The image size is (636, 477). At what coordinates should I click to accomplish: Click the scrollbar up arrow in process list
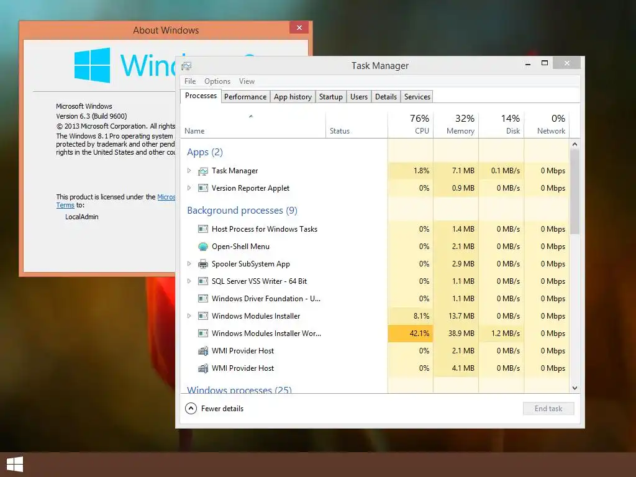[575, 144]
